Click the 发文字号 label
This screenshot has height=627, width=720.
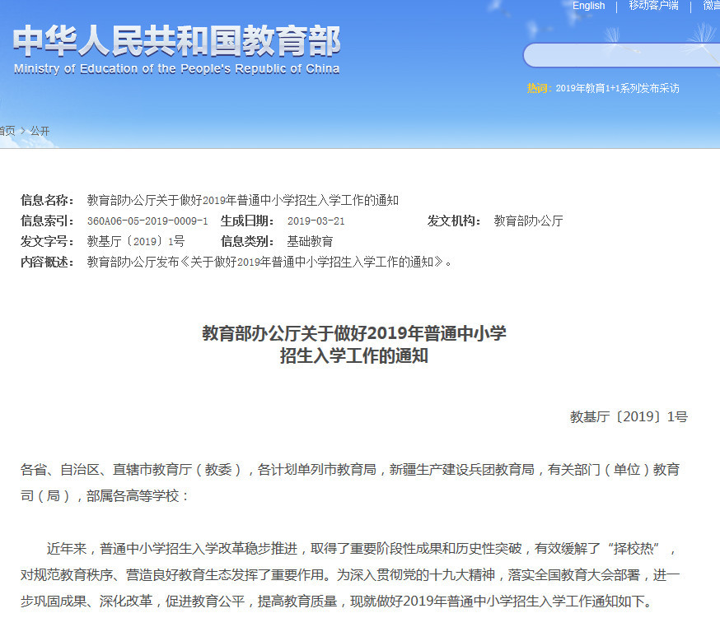pyautogui.click(x=45, y=241)
